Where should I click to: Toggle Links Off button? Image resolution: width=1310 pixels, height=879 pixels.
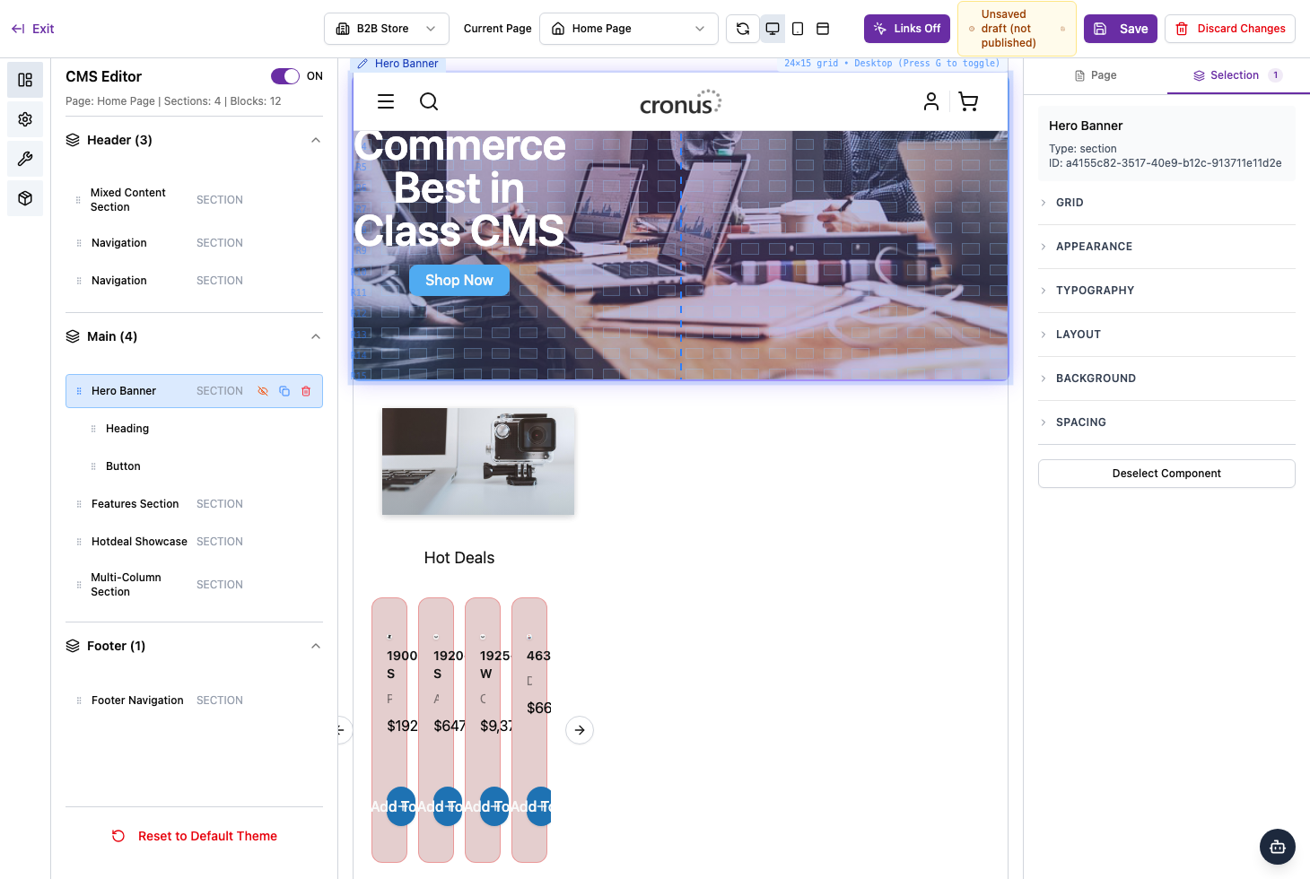click(907, 29)
